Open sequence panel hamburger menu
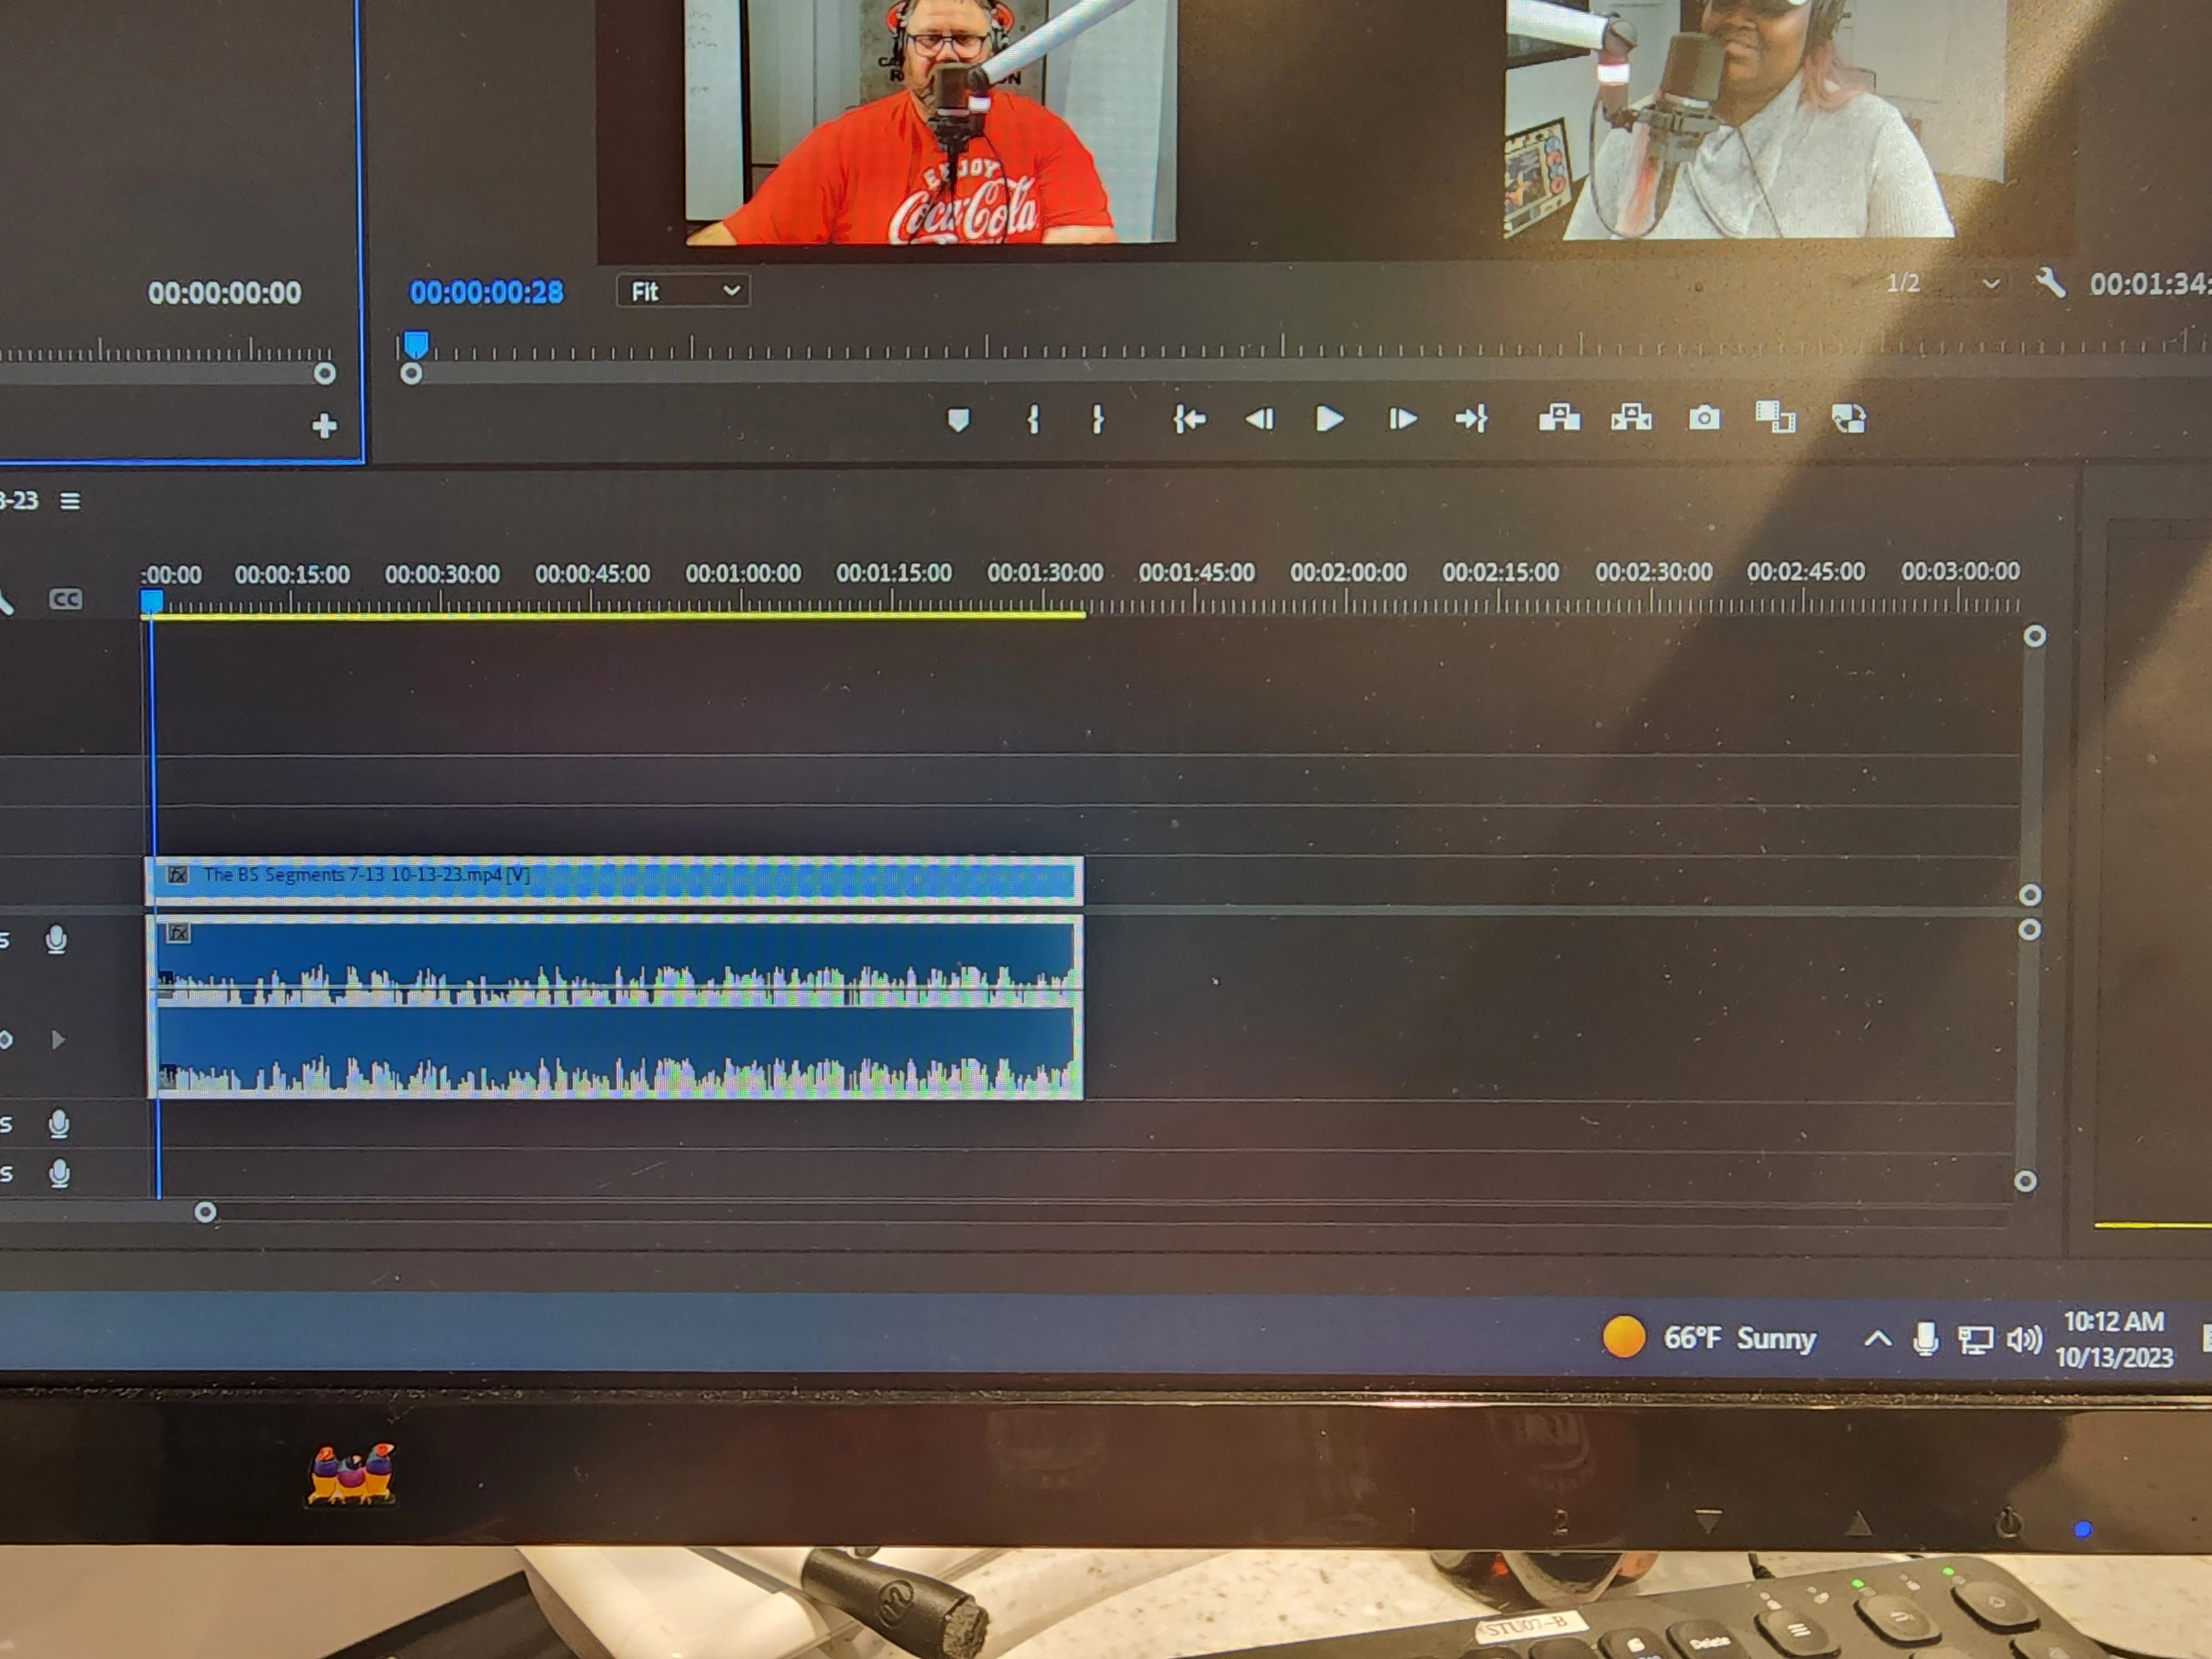The width and height of the screenshot is (2212, 1659). [70, 501]
